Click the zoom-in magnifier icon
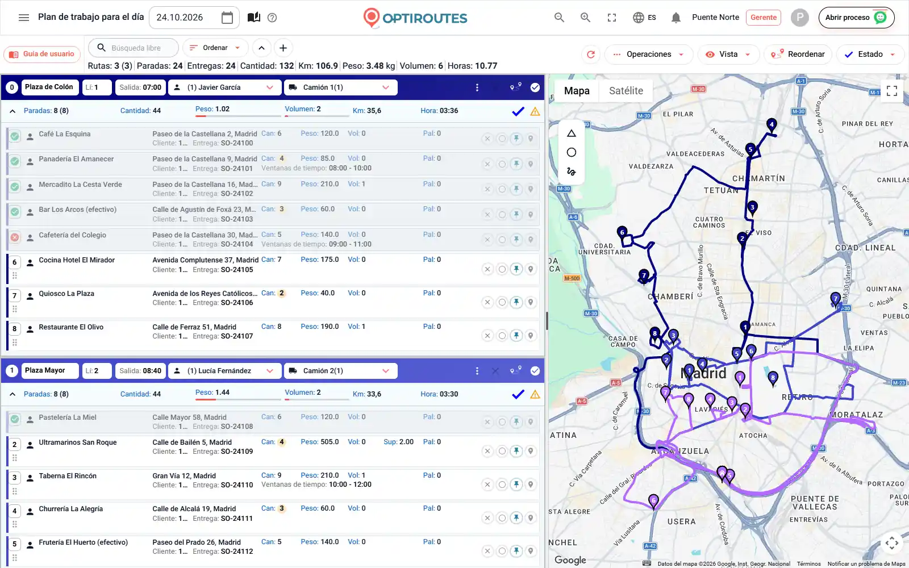This screenshot has width=909, height=568. click(x=585, y=18)
